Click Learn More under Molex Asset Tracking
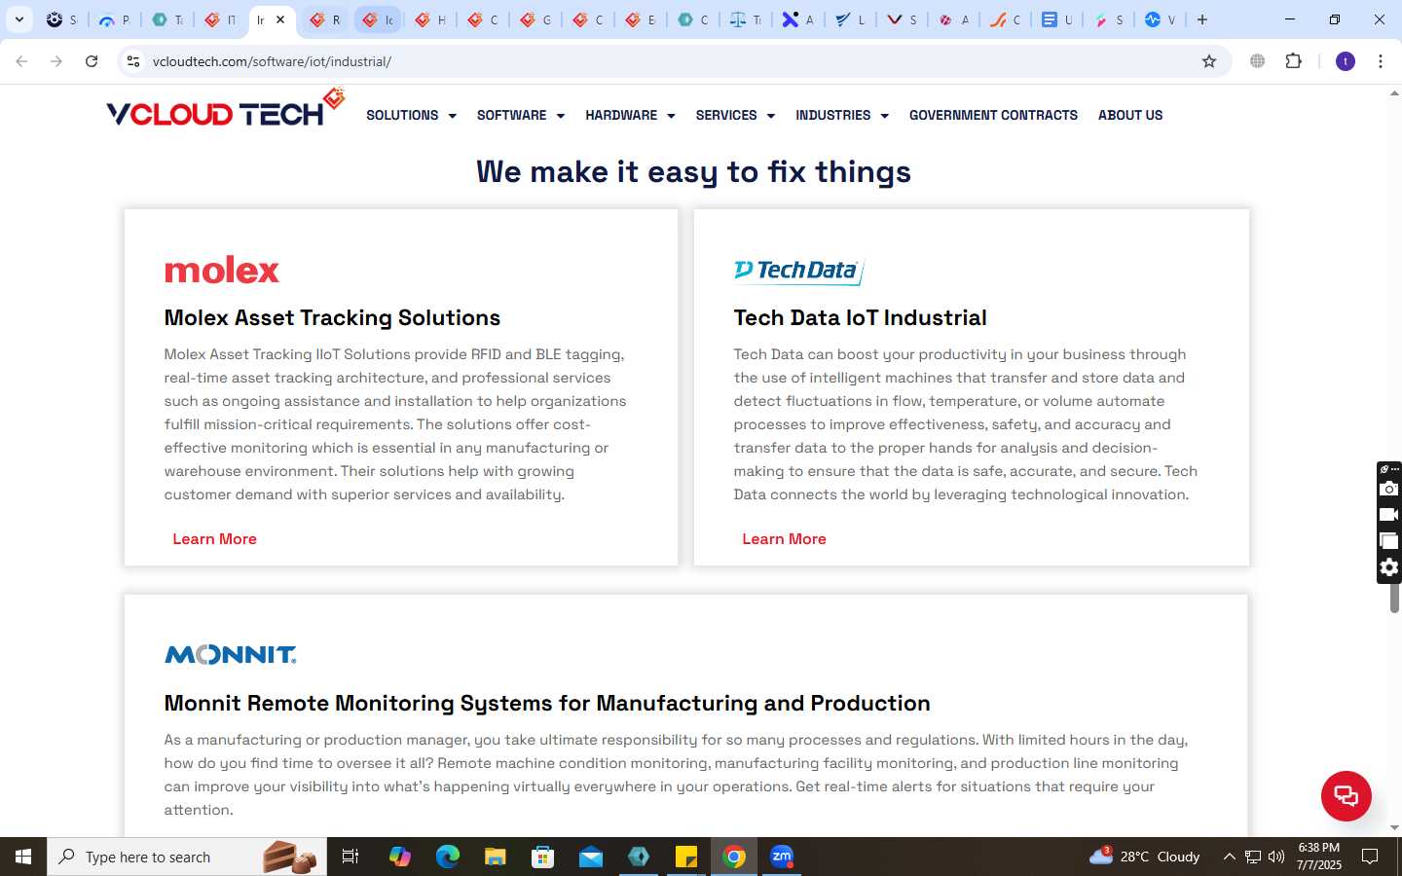Viewport: 1402px width, 876px height. click(x=214, y=538)
